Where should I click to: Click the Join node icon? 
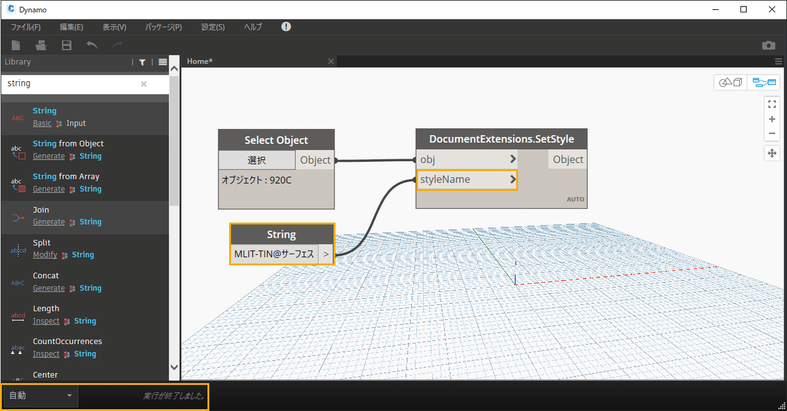point(18,217)
